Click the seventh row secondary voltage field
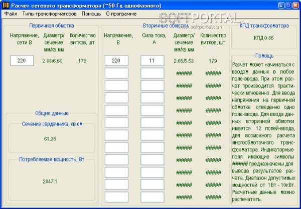 click(116, 135)
